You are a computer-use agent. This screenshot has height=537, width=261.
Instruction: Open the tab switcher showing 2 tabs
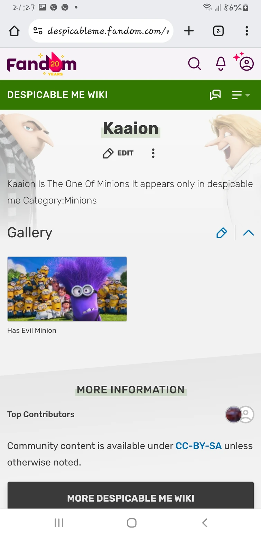(218, 31)
